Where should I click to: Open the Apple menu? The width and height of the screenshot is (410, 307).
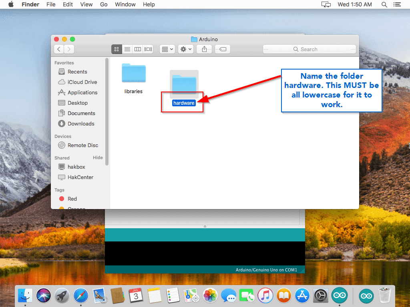click(x=11, y=4)
